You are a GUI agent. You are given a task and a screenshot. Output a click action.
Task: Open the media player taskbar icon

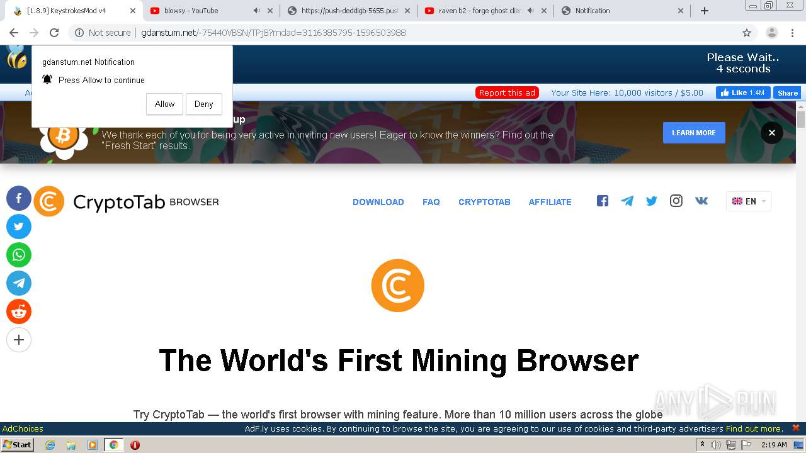pyautogui.click(x=93, y=445)
